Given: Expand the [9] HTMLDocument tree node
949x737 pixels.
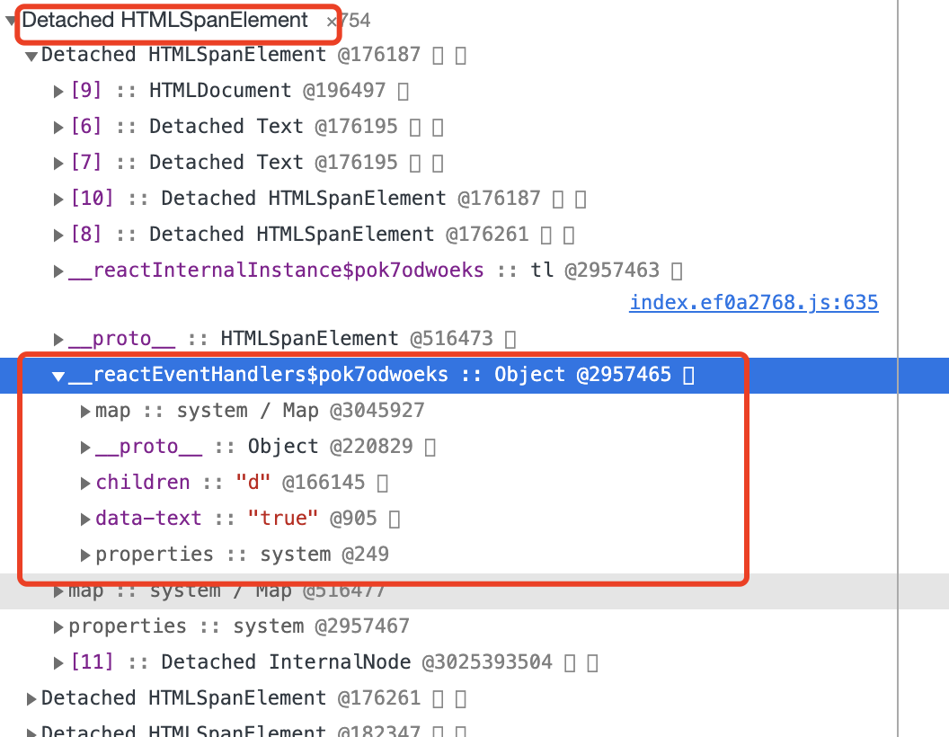Looking at the screenshot, I should point(58,90).
